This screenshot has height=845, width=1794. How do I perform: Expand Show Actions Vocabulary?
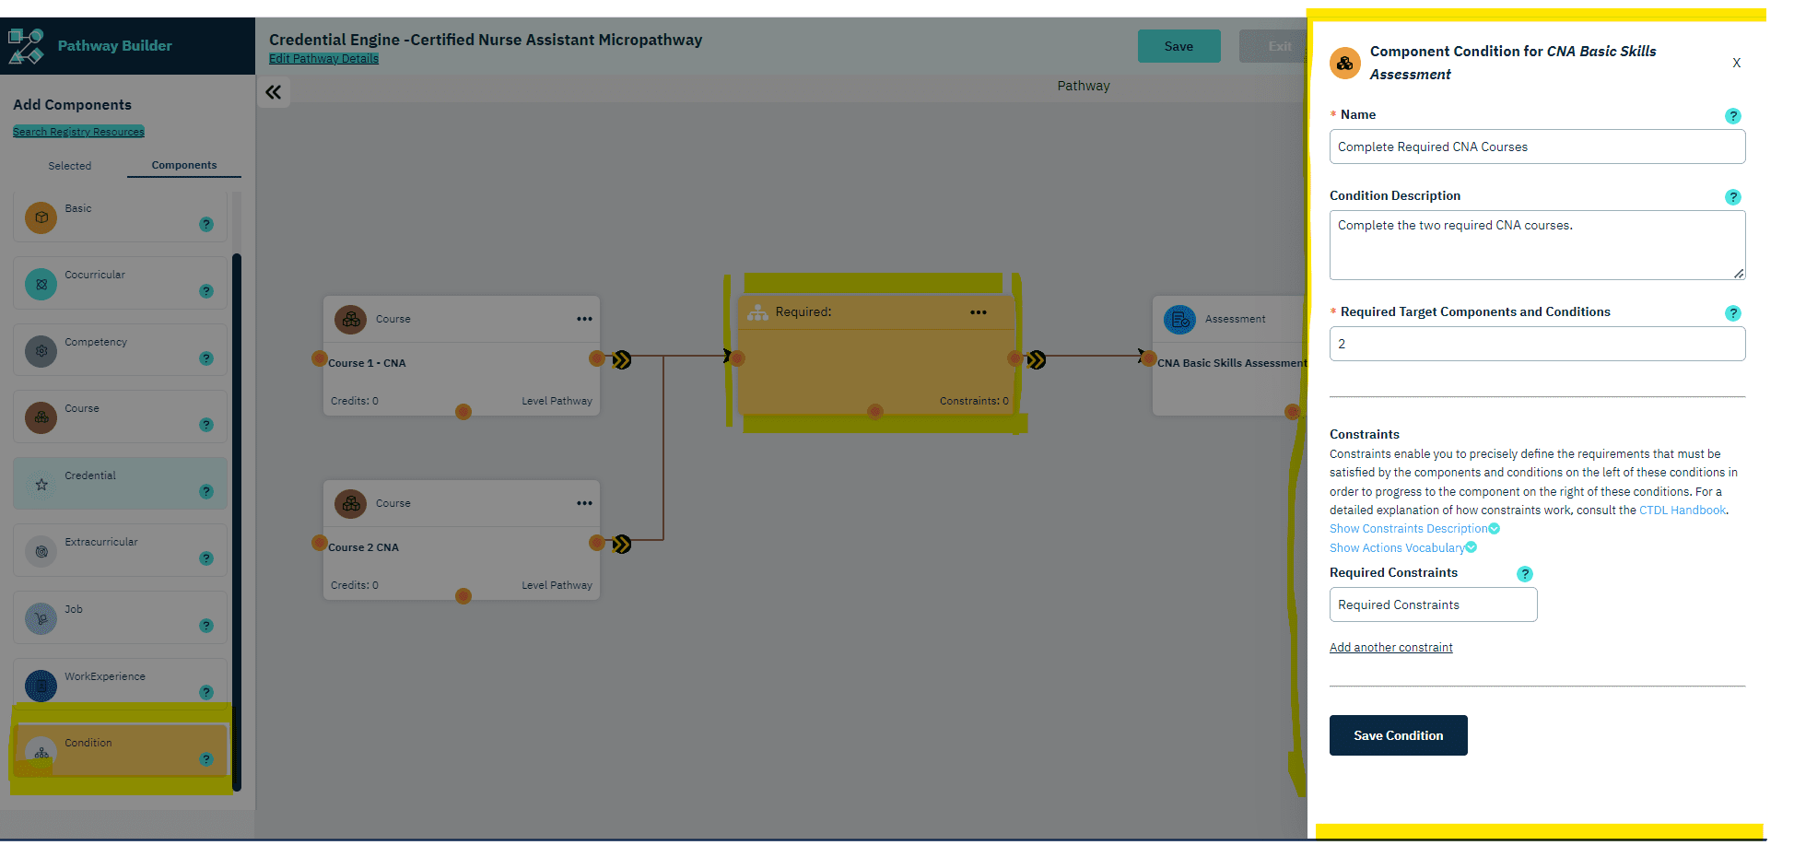tap(1402, 547)
